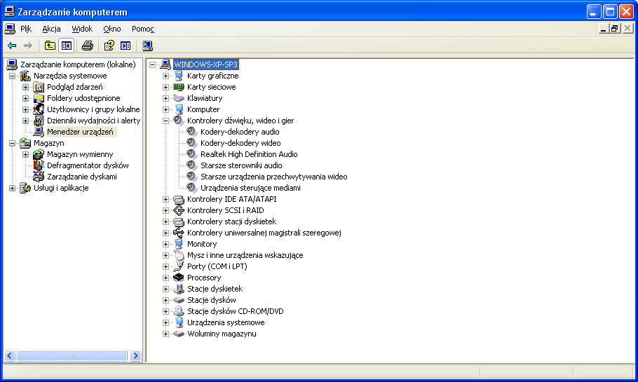Collapse the Magazyn node

(x=12, y=143)
